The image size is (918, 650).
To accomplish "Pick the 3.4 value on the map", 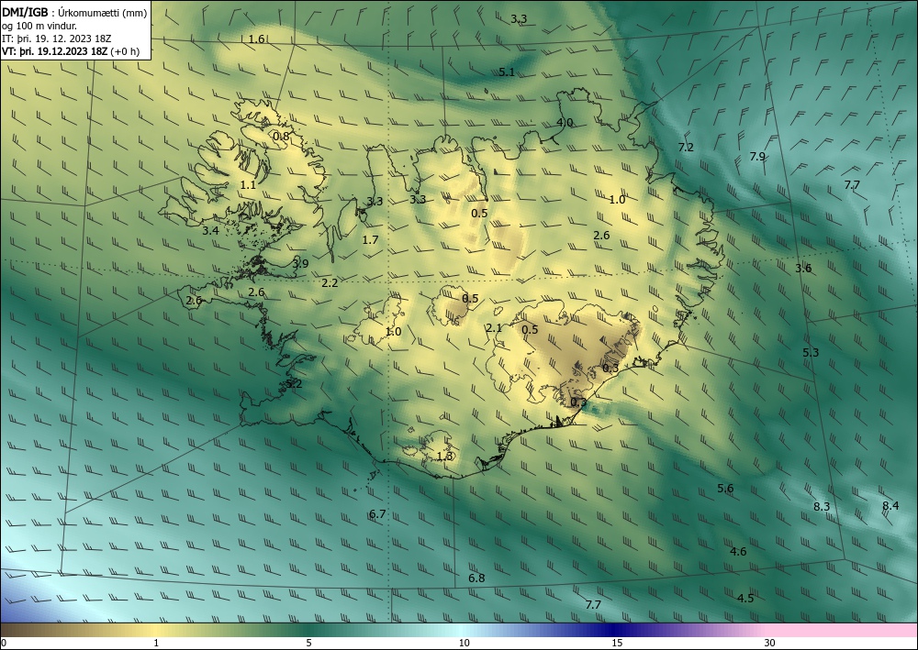I will tap(210, 230).
